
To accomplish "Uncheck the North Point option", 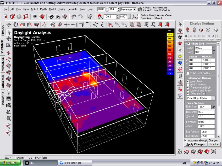I will [x=188, y=81].
